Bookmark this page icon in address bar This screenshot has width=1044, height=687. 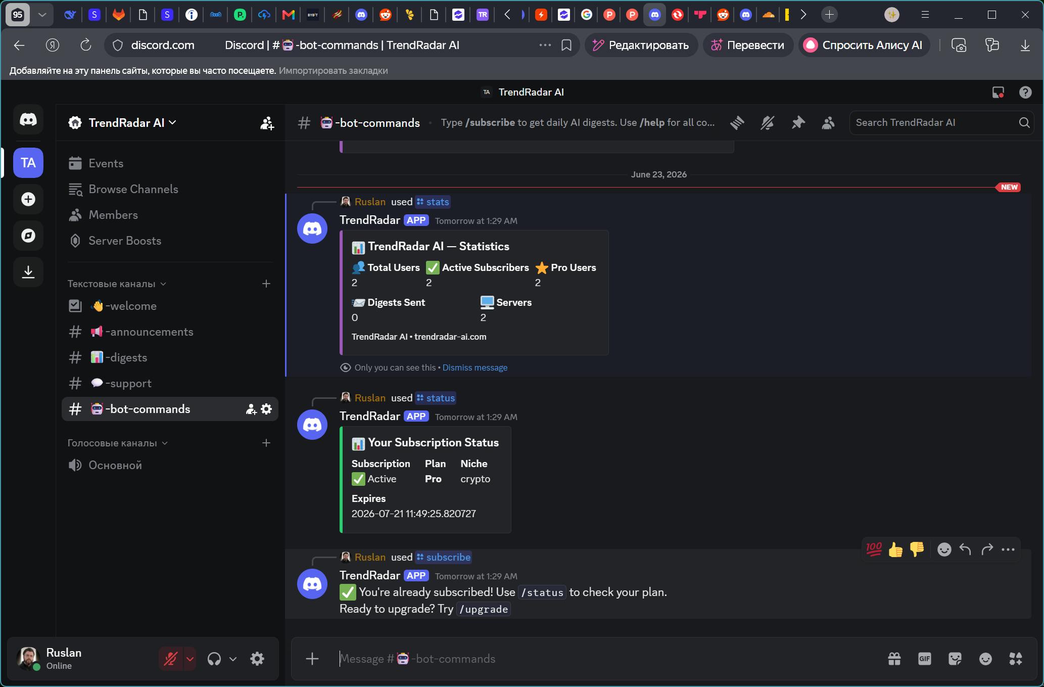pyautogui.click(x=566, y=45)
